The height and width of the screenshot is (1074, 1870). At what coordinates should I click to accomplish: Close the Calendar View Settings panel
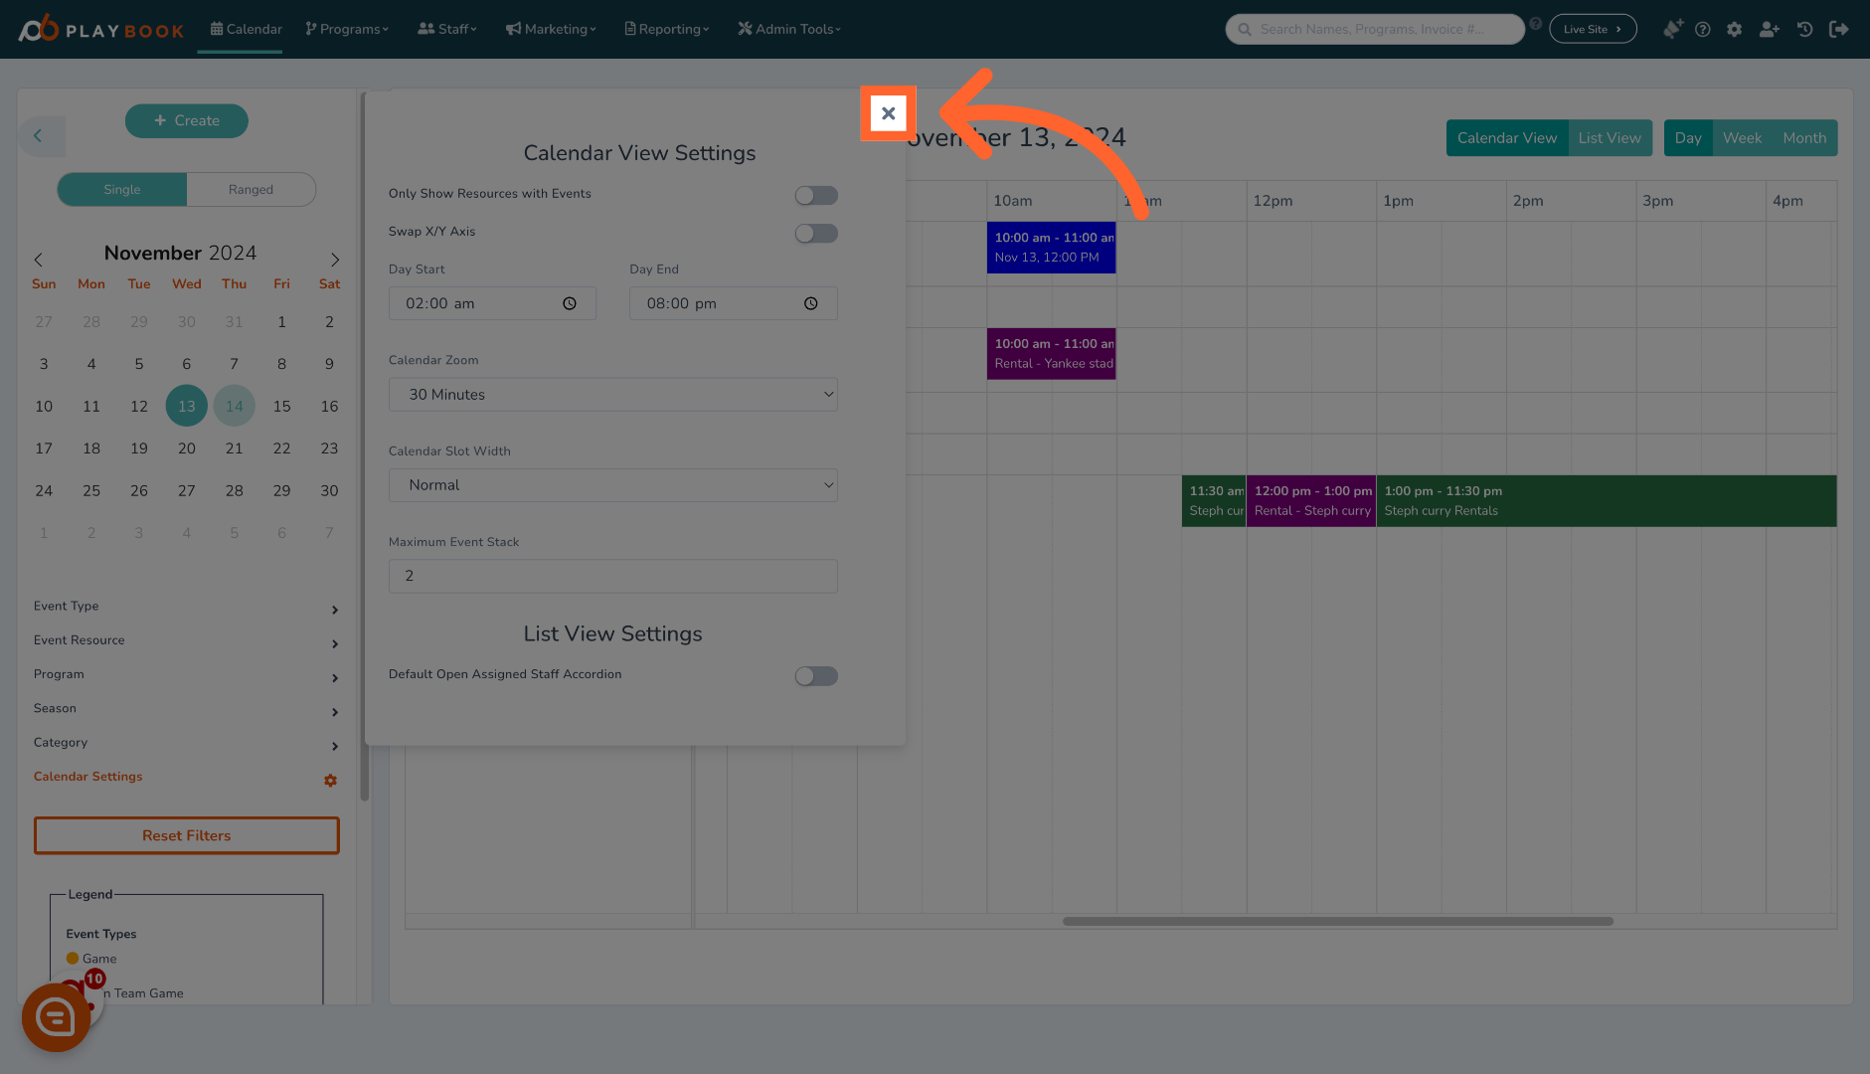click(x=888, y=113)
